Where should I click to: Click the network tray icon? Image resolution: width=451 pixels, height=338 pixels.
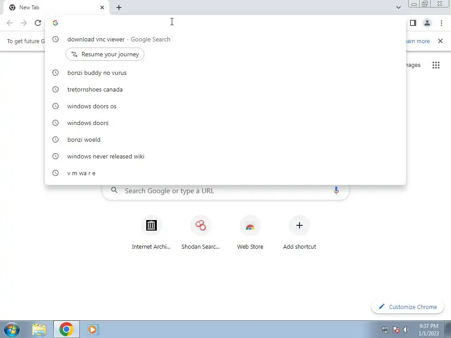coord(385,330)
